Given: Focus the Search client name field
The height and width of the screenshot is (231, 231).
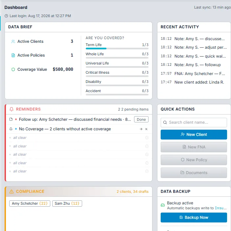Looking at the screenshot, I should [194, 122].
